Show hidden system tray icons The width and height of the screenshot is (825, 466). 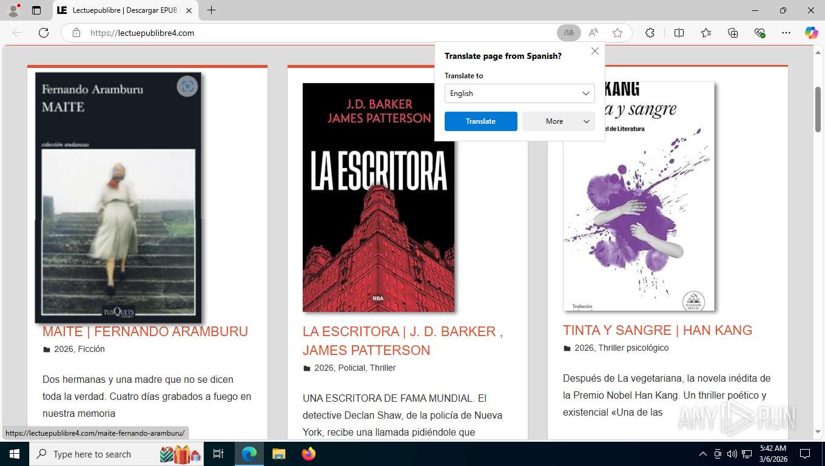703,454
